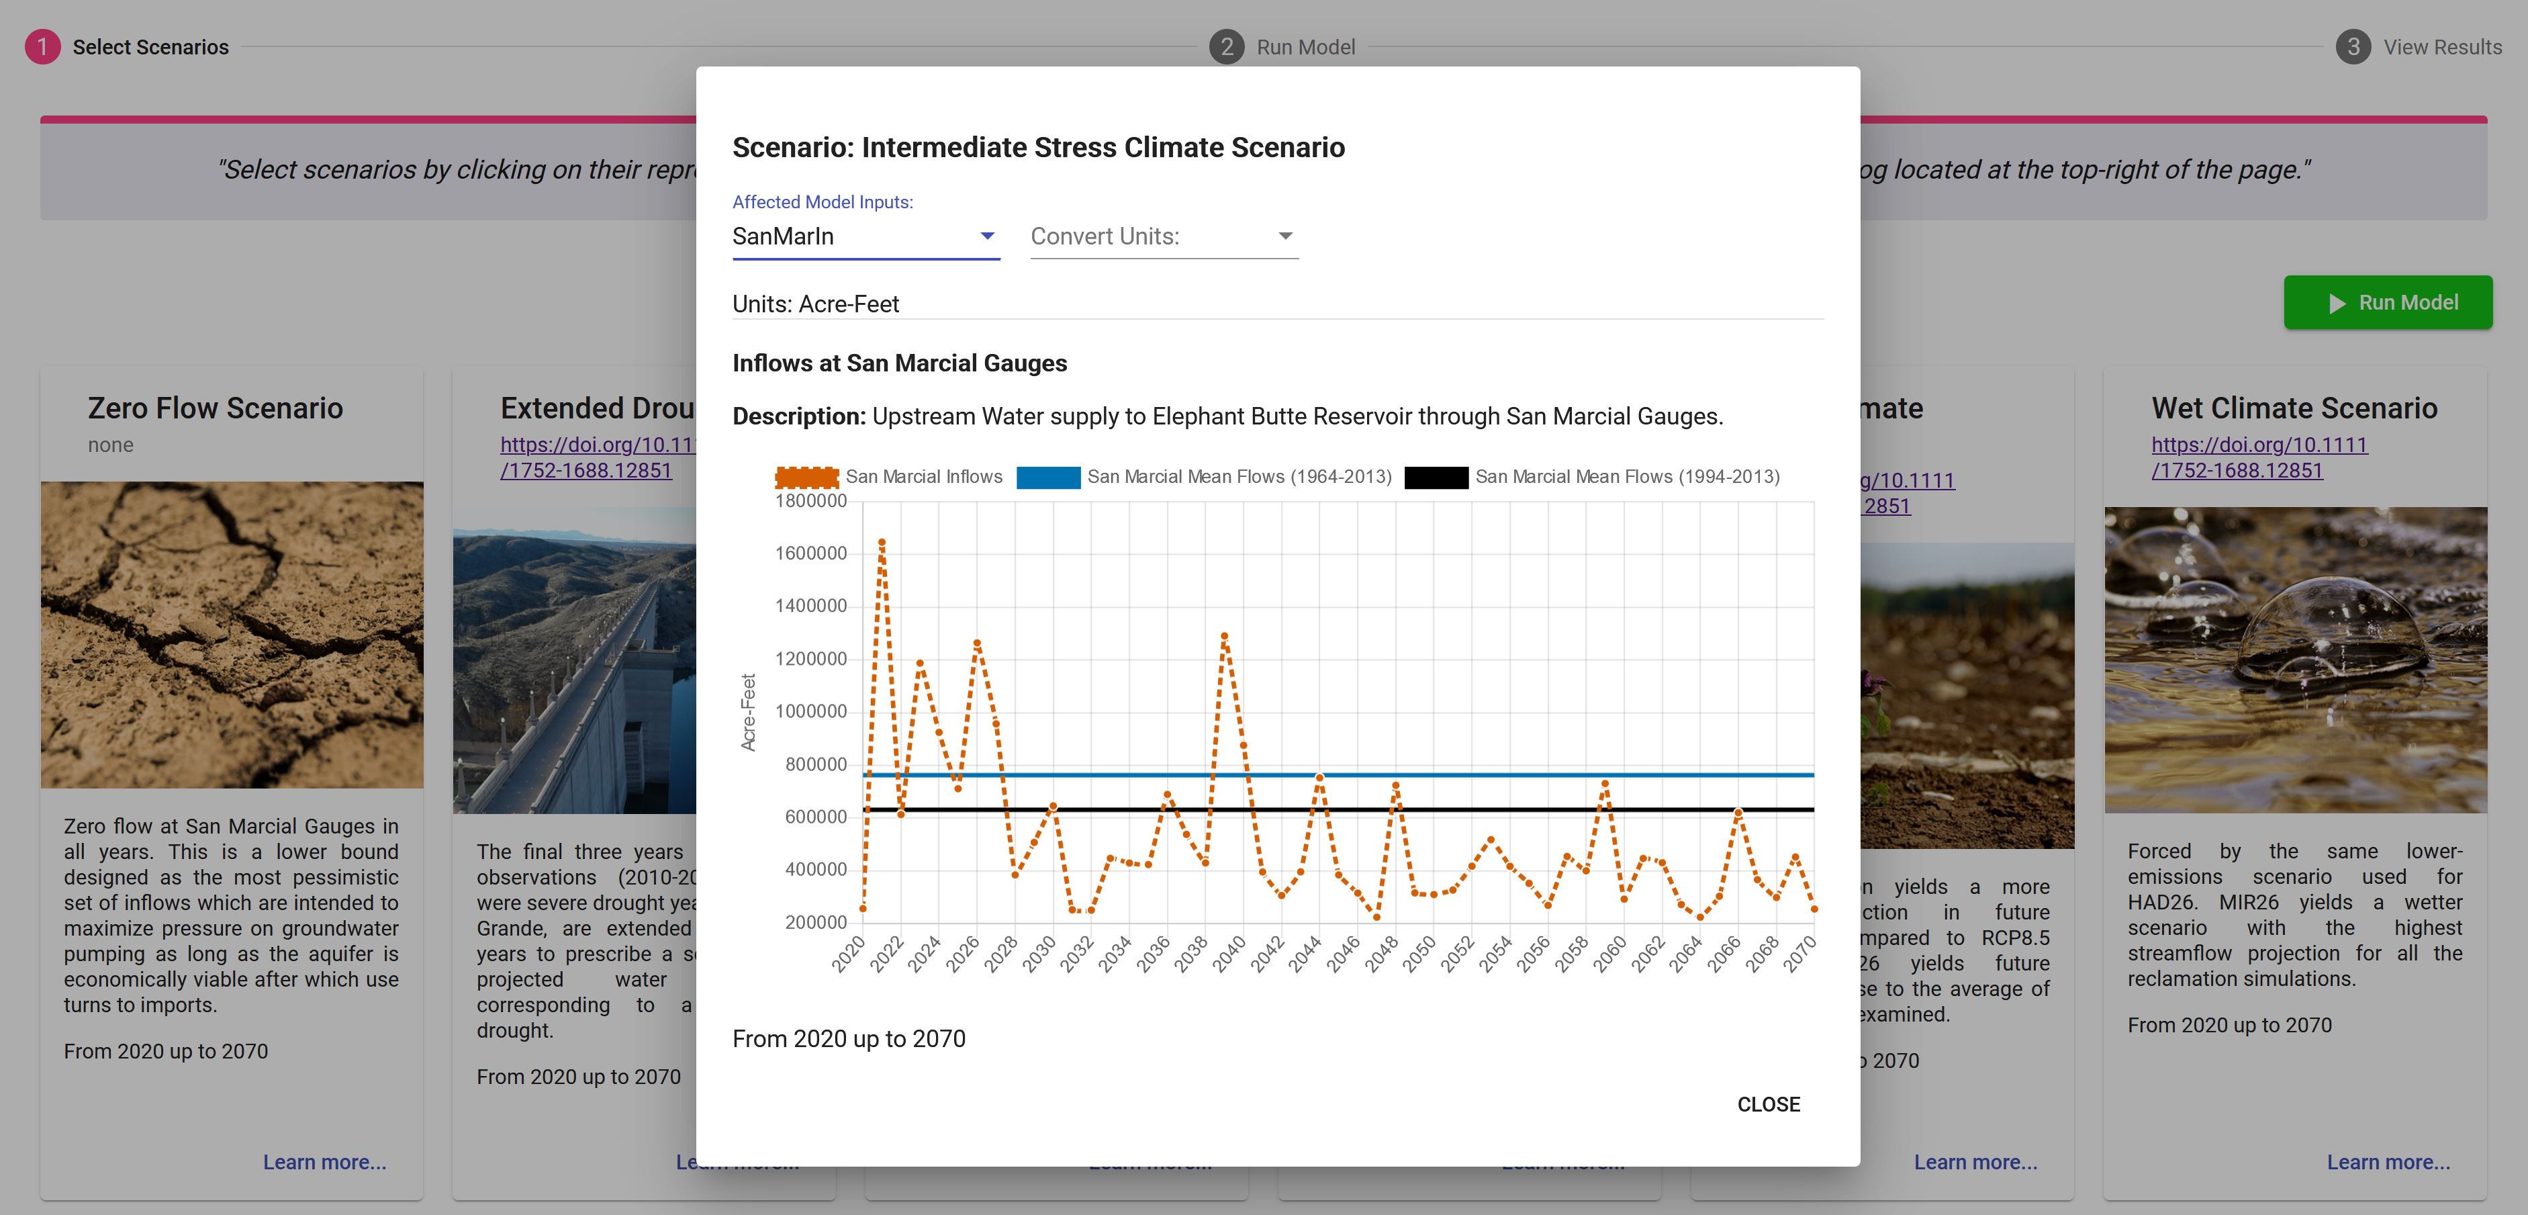Open the SanMarIn affected model inputs dropdown
2528x1215 pixels.
coord(865,236)
